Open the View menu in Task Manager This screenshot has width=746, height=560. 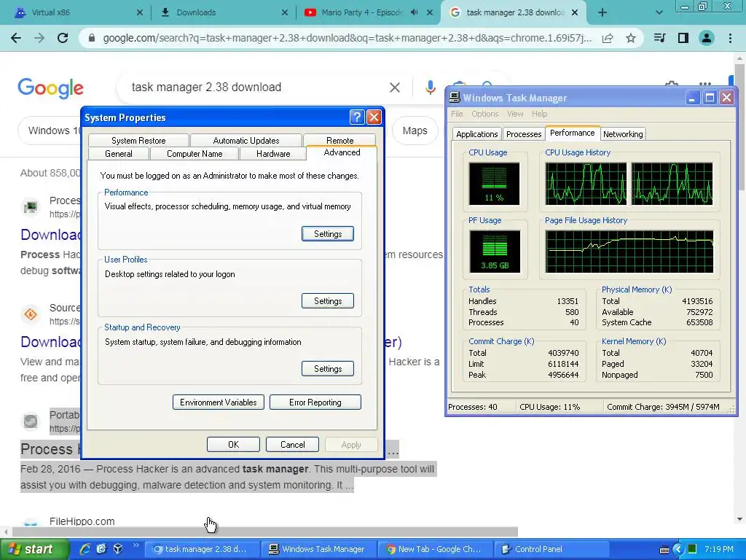[515, 114]
